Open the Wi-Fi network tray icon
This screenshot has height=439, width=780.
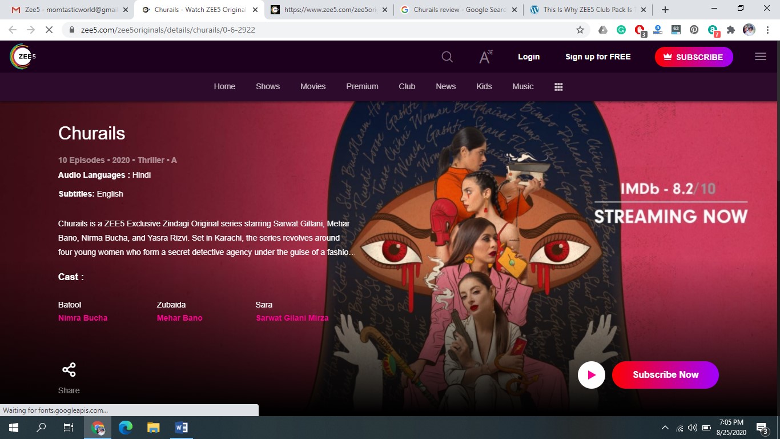(x=680, y=428)
